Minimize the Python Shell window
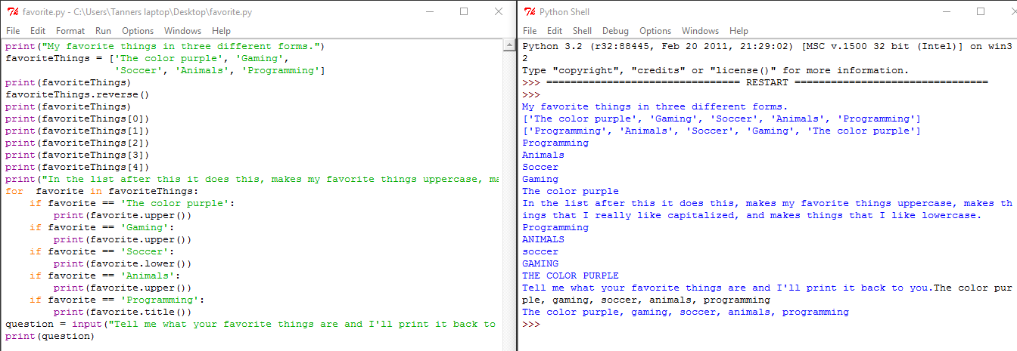Screen dimensions: 1017x351 click(946, 12)
